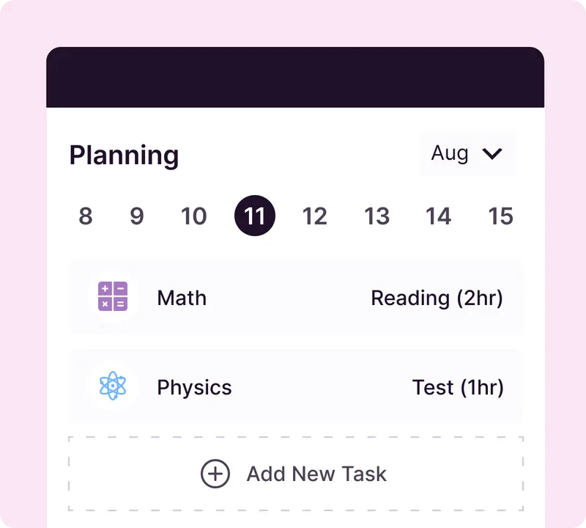Select date 9 in the planner
586x528 pixels.
coord(136,216)
